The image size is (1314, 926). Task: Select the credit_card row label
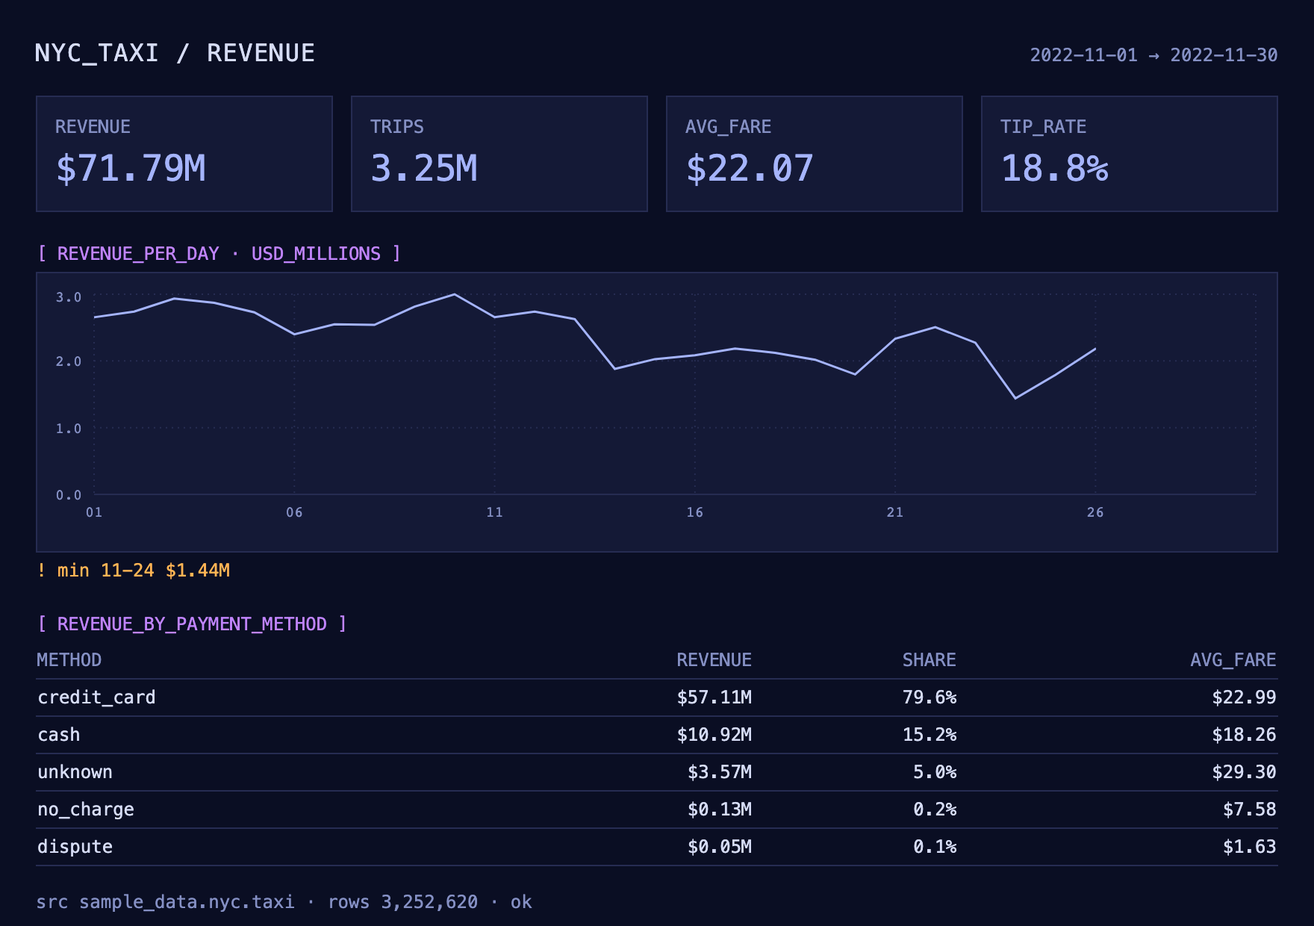tap(97, 697)
